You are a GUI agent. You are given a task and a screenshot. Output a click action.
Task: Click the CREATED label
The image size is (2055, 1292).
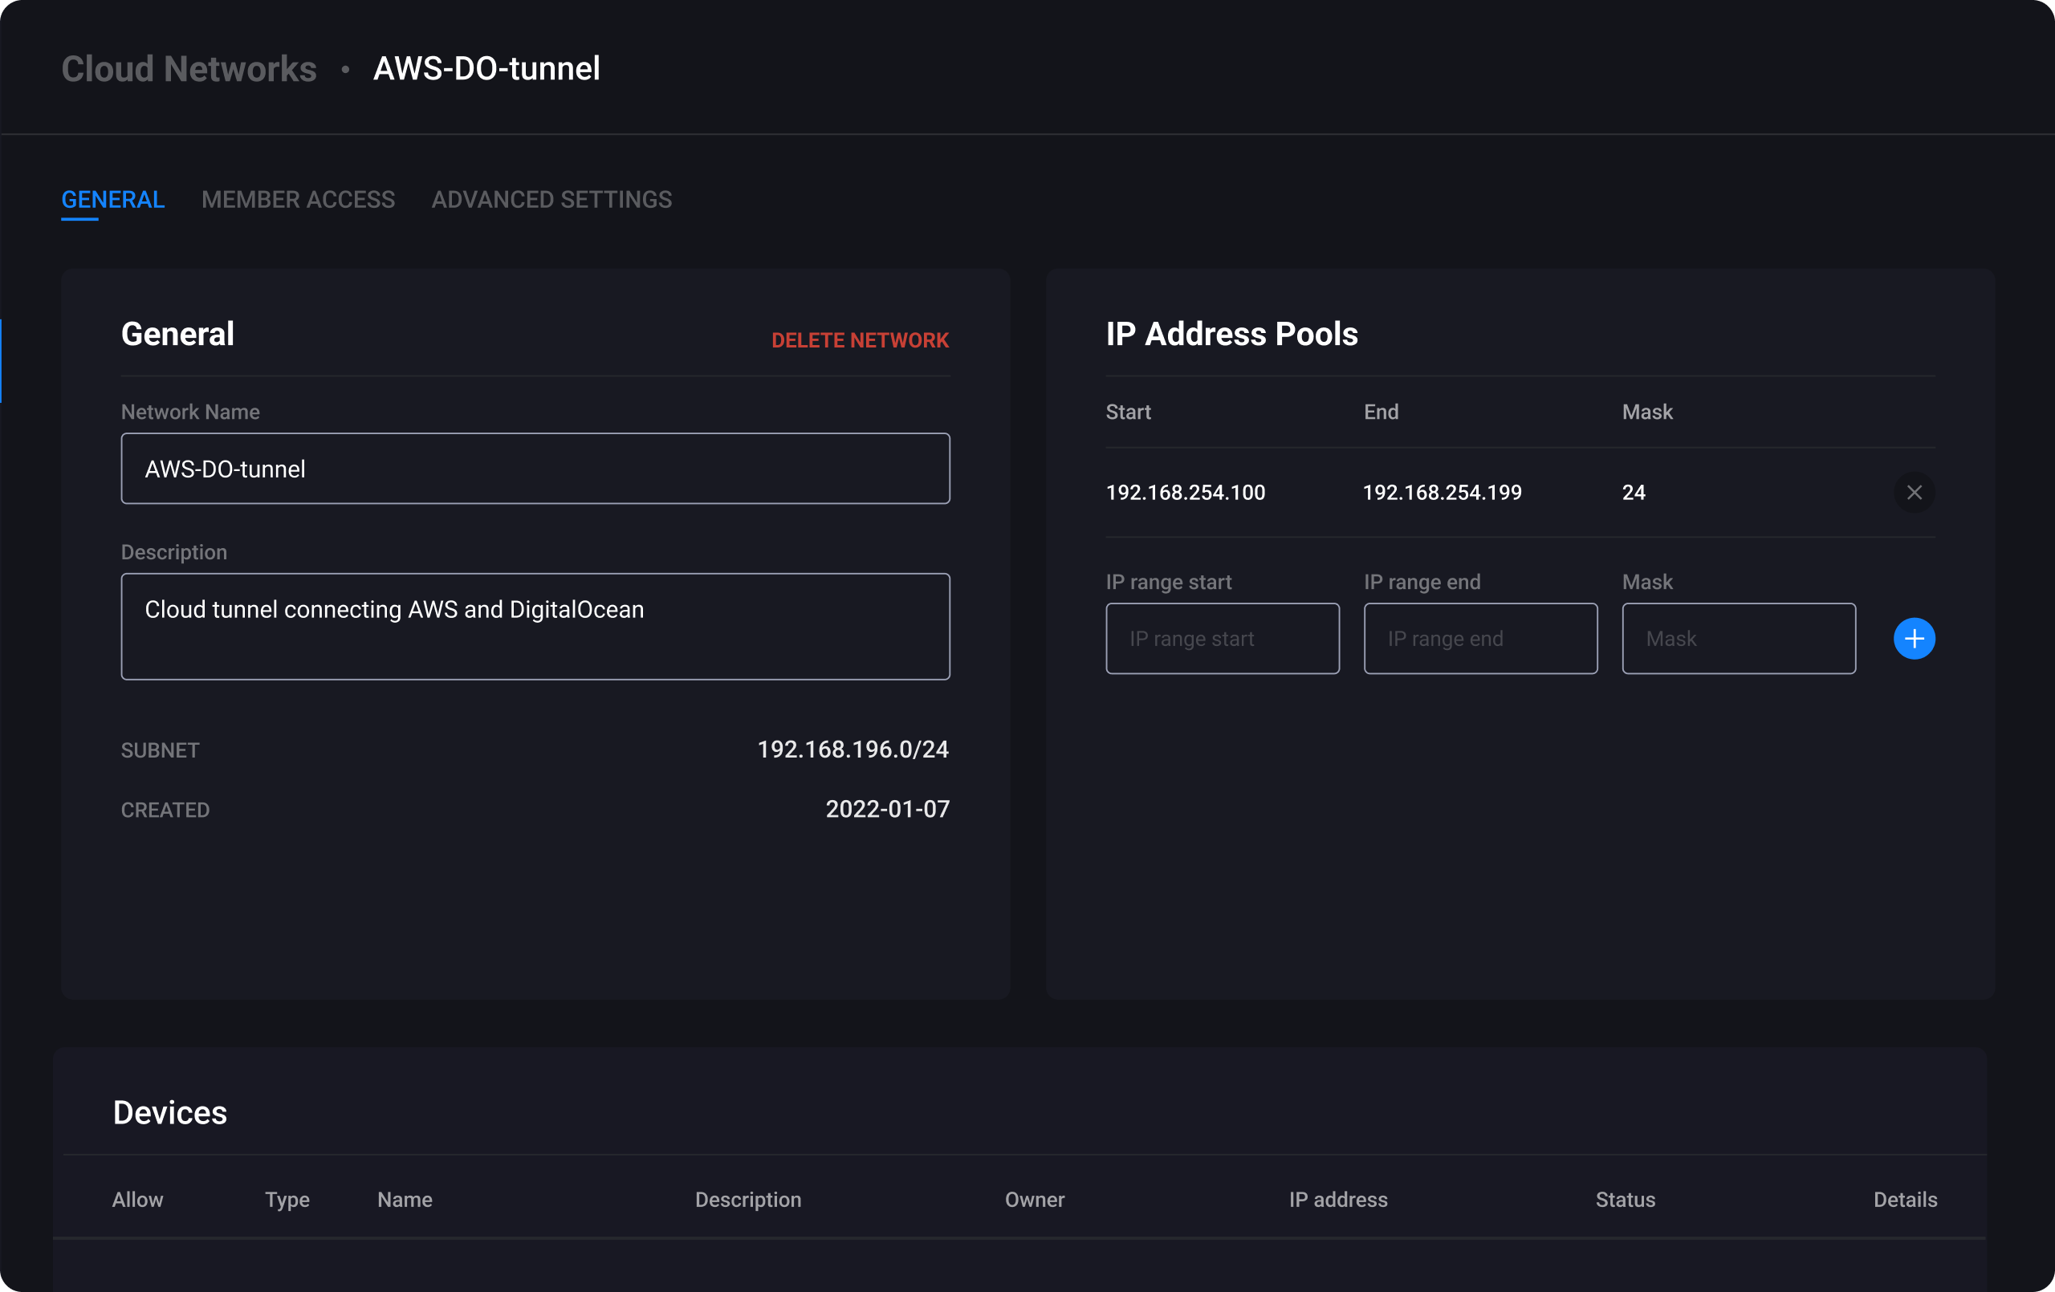click(x=165, y=810)
